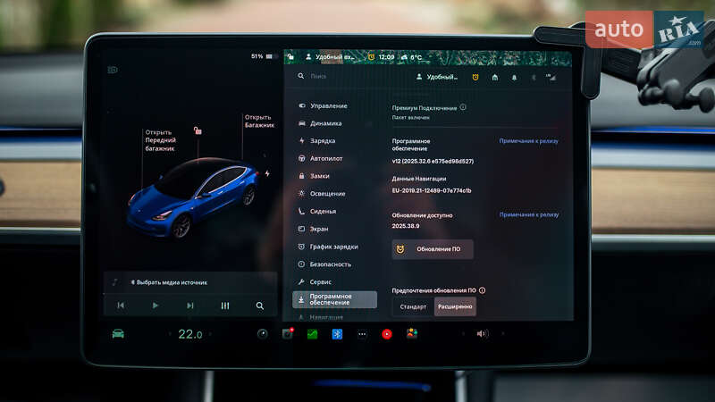Screen dimensions: 715x402
Task: Open the Toybox arcade icon
Action: (412, 333)
